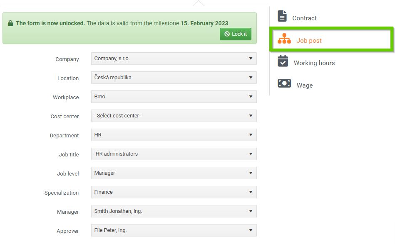Select a cost center from dropdown
This screenshot has height=244, width=395.
(174, 116)
